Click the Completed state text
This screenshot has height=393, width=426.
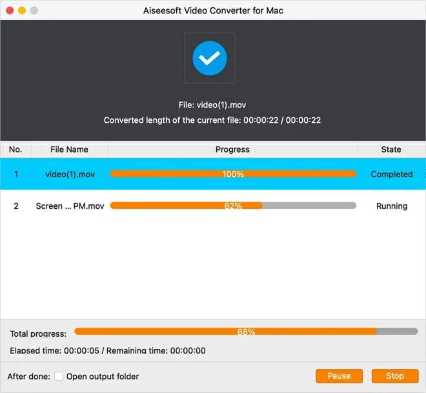(392, 174)
